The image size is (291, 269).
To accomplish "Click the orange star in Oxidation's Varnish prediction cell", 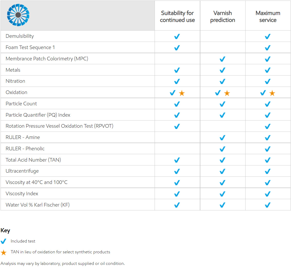I will tap(227, 93).
